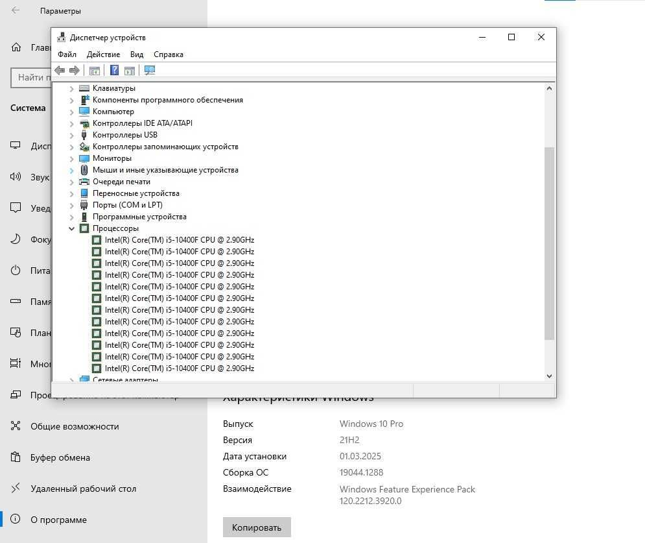
Task: Scan for hardware changes using the monitor toolbar icon
Action: tap(150, 71)
